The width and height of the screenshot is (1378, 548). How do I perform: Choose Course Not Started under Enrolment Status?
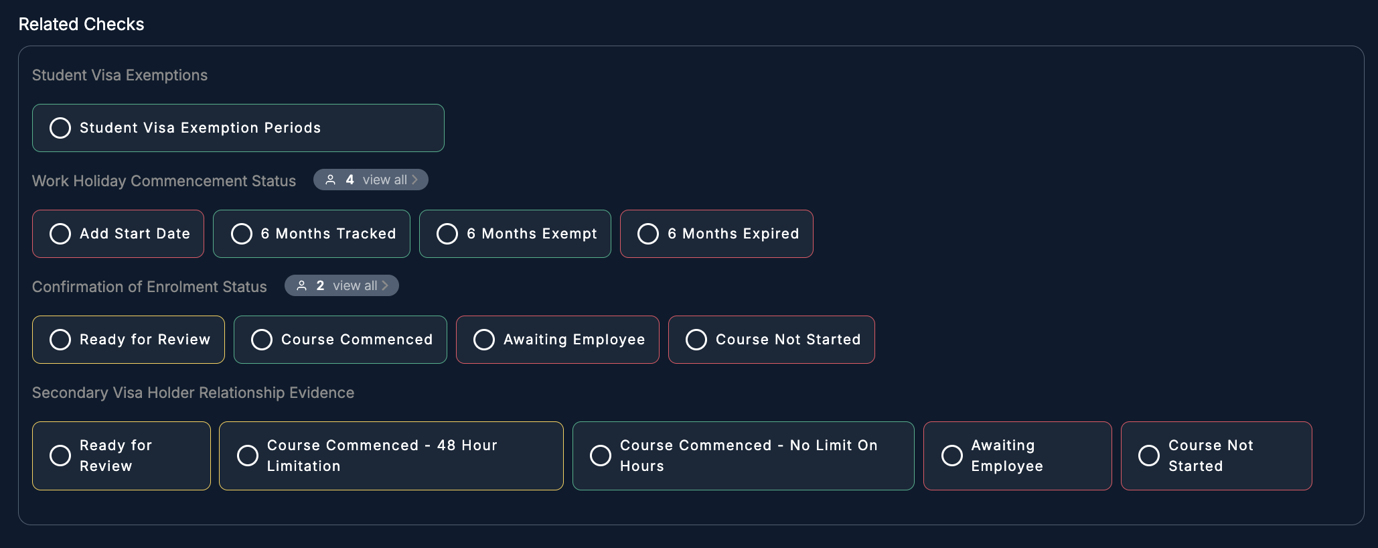pyautogui.click(x=771, y=340)
